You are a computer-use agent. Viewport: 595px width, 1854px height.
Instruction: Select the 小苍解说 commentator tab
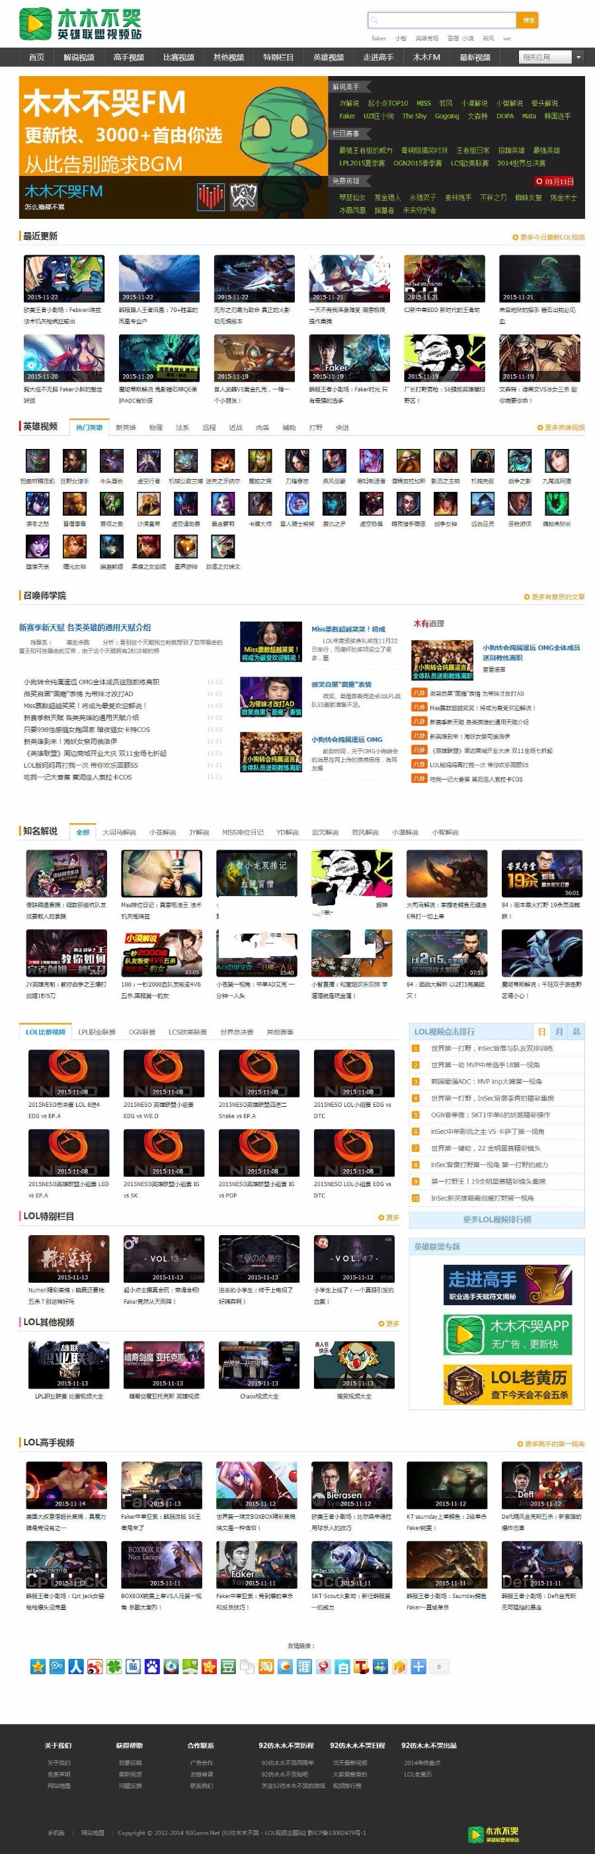click(x=163, y=832)
